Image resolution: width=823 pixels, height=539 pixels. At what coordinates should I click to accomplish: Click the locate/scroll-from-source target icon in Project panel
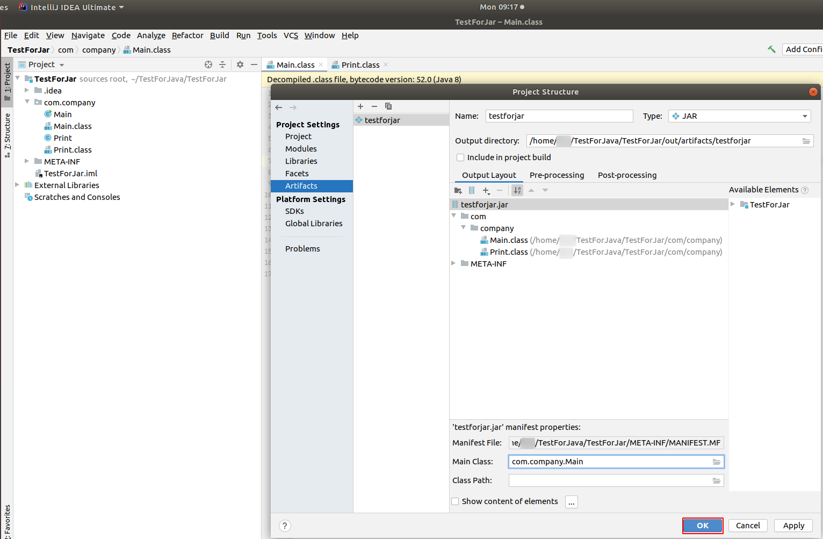pos(208,64)
